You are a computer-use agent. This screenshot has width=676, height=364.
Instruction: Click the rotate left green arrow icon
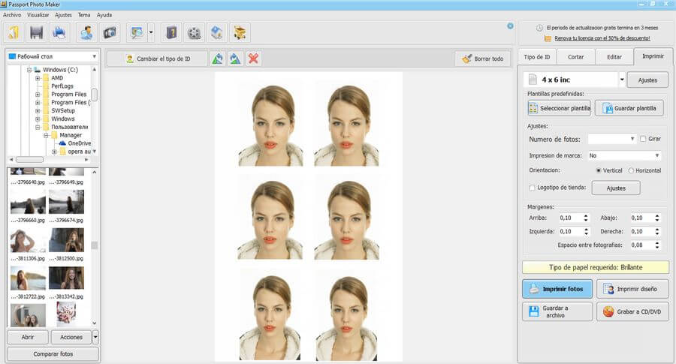click(218, 59)
